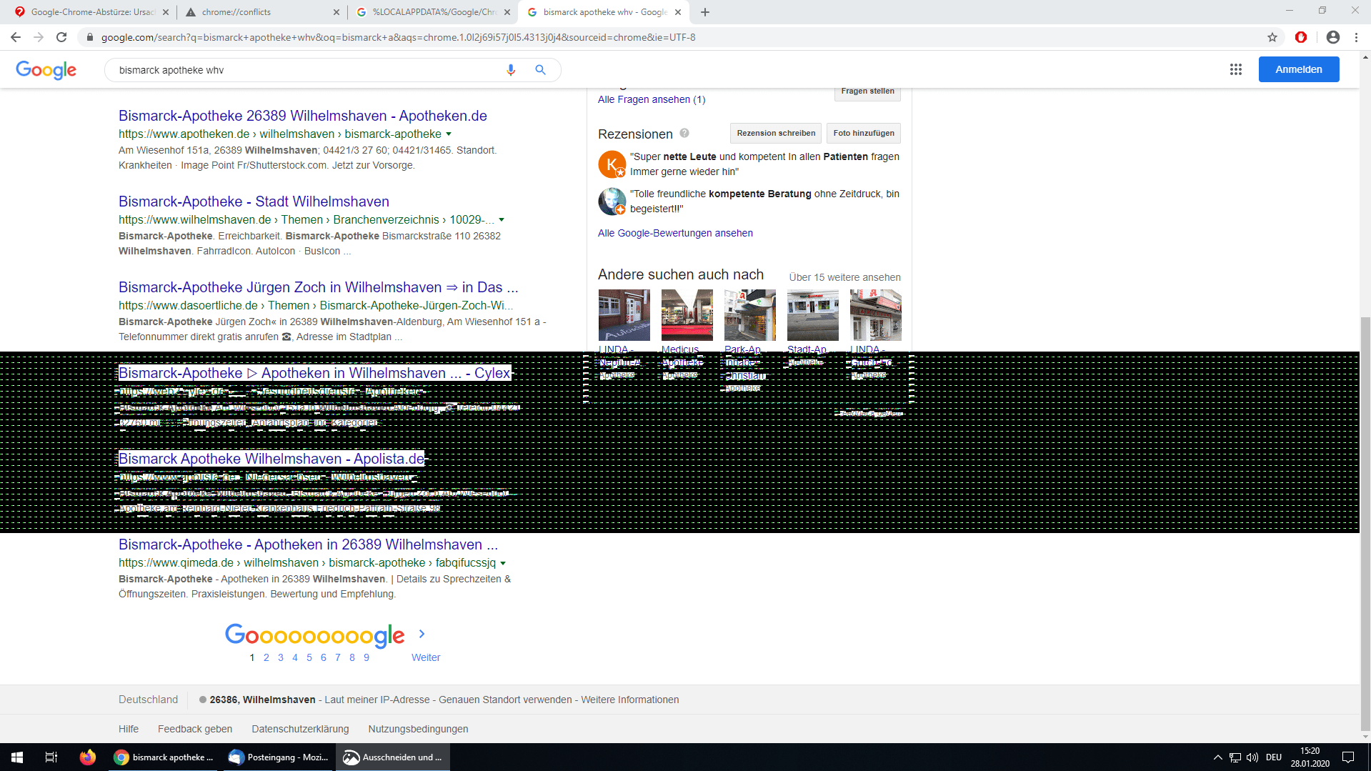1371x771 pixels.
Task: Open the Windows Start menu
Action: click(17, 757)
